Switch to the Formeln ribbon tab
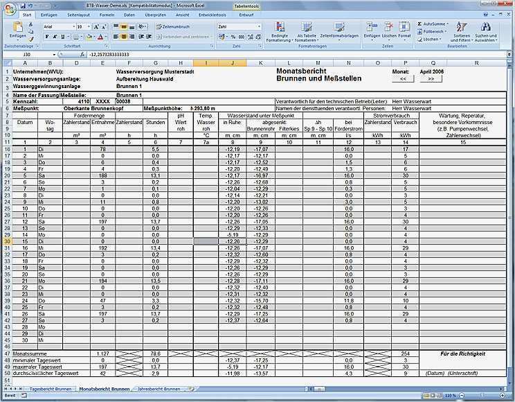The image size is (515, 402). [107, 15]
